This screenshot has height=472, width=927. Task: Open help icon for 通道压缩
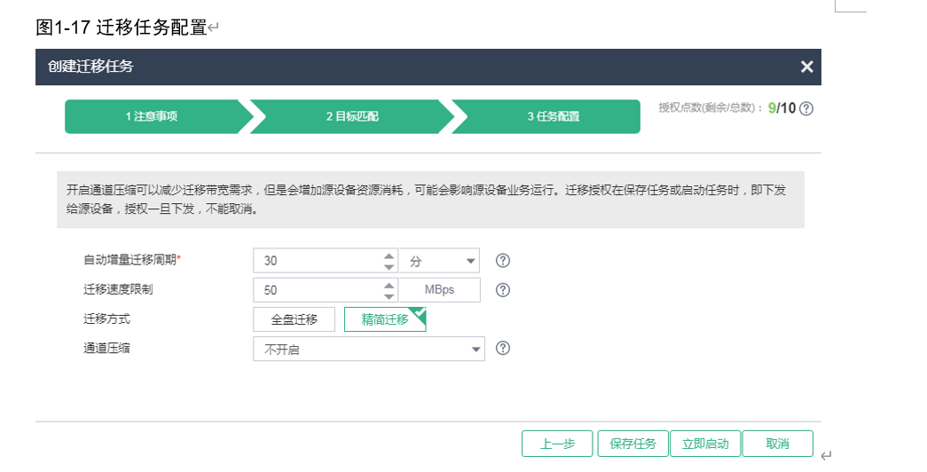point(502,348)
